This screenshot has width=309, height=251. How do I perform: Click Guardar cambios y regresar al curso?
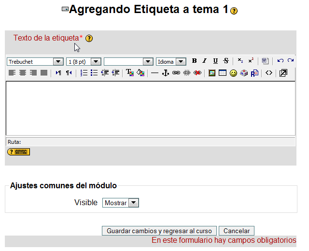[159, 231]
